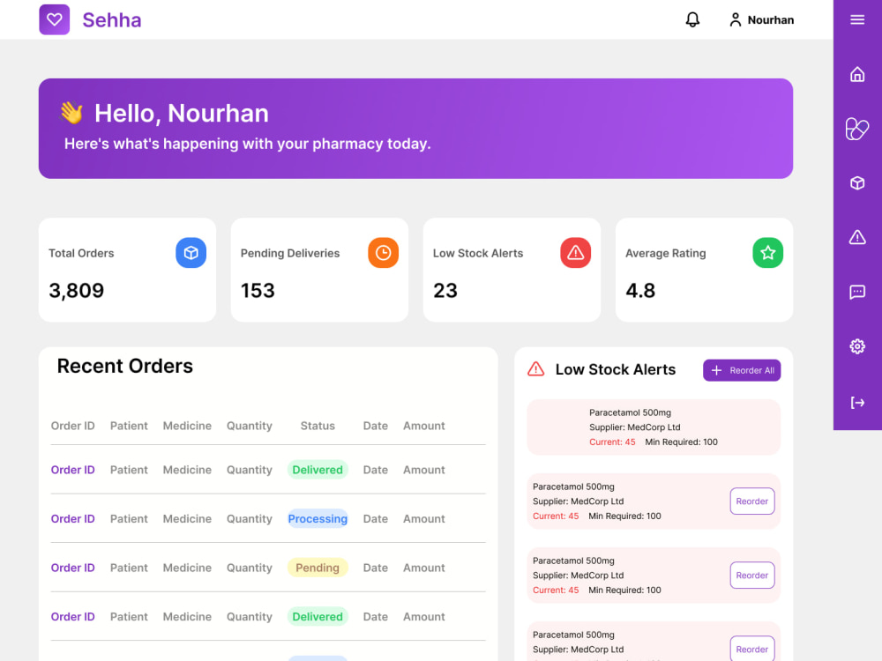The height and width of the screenshot is (661, 882).
Task: Click the green star icon on Average Rating
Action: point(768,252)
